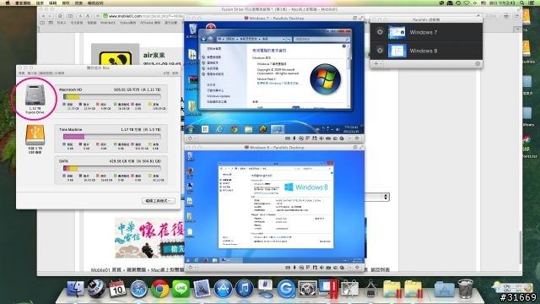Open the 檔案 menu in the menu bar

[x=40, y=3]
